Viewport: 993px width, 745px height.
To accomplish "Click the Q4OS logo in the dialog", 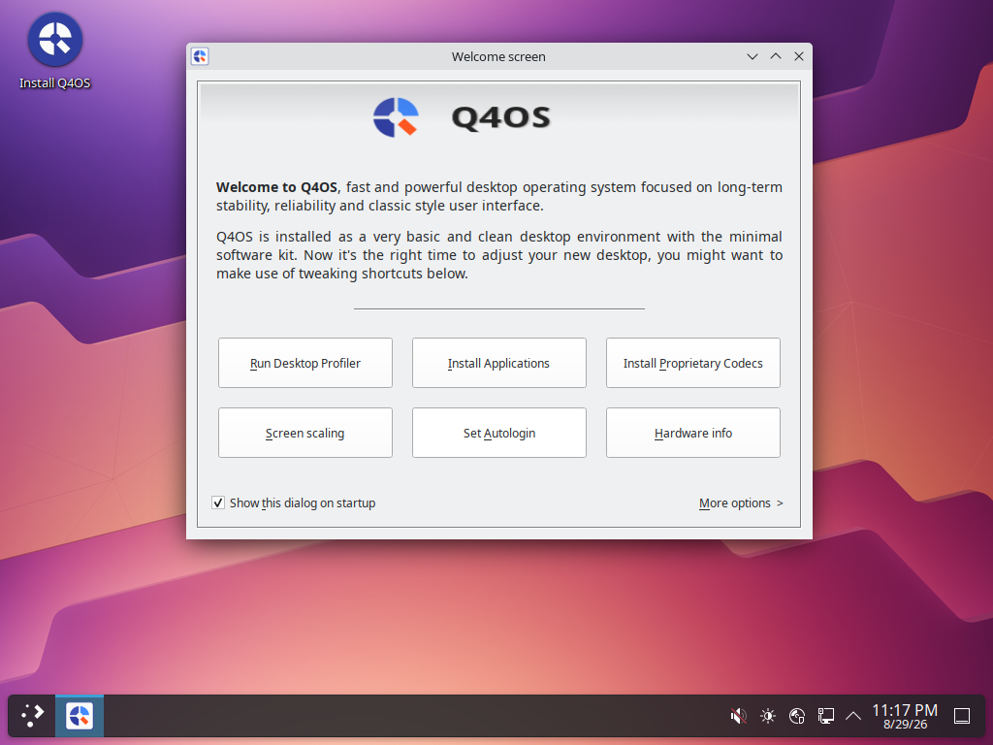I will point(396,117).
